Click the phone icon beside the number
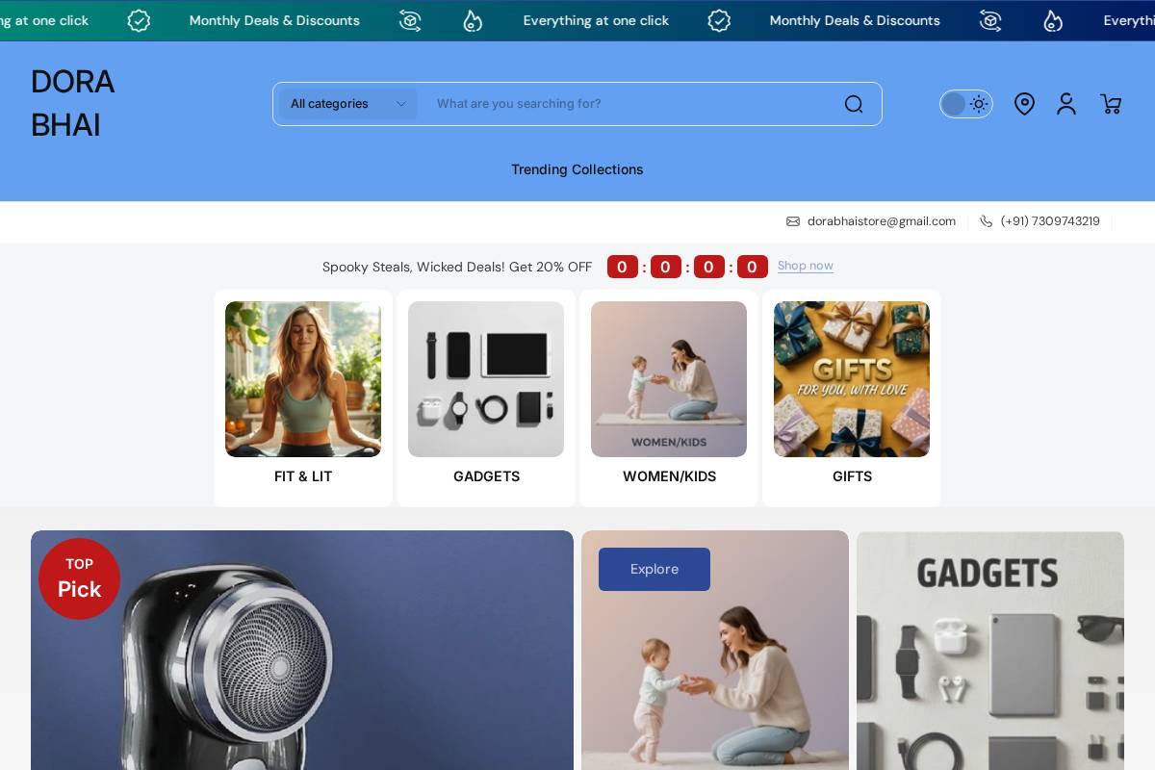The image size is (1155, 770). coord(986,221)
